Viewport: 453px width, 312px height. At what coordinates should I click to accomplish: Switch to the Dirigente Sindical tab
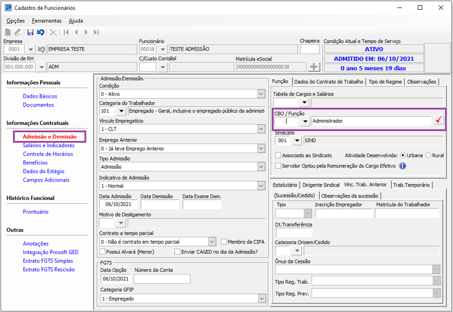[321, 185]
